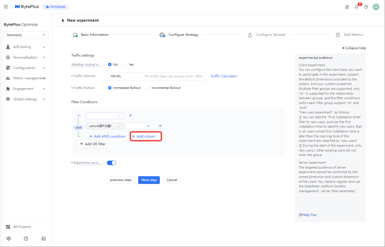Click the Configure Variants flask step icon
This screenshot has width=385, height=247.
[250, 35]
